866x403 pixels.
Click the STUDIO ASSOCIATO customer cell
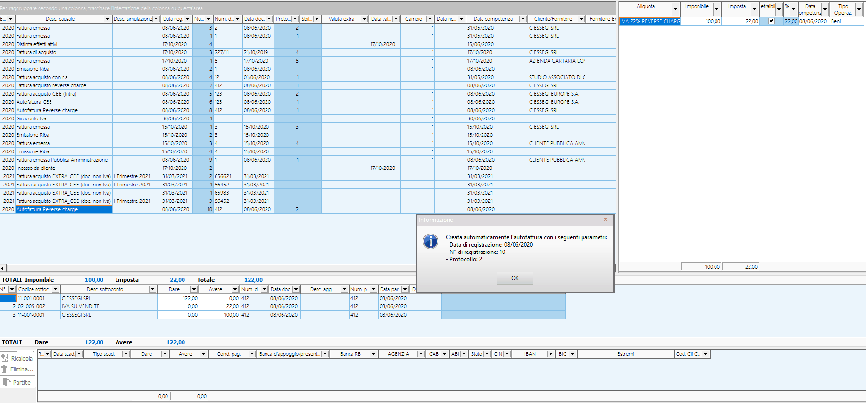[x=557, y=77]
